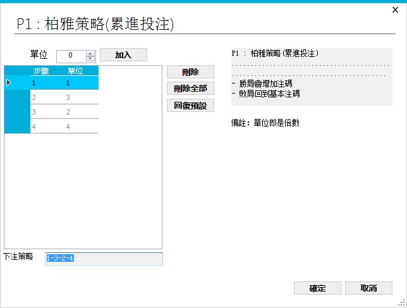
Task: Increase 單位 value with the up arrow
Action: point(90,52)
